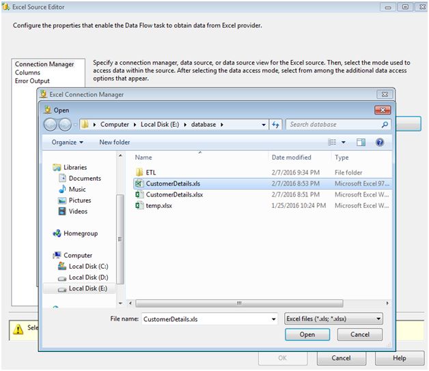
Task: Open the Excel files type filter dropdown
Action: click(378, 318)
